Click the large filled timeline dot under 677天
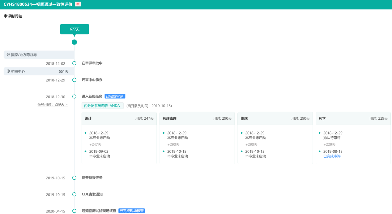 (74, 42)
